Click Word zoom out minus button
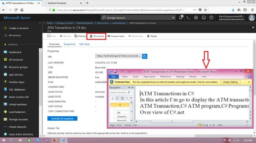Viewport: 256px width, 143px height. pyautogui.click(x=225, y=125)
